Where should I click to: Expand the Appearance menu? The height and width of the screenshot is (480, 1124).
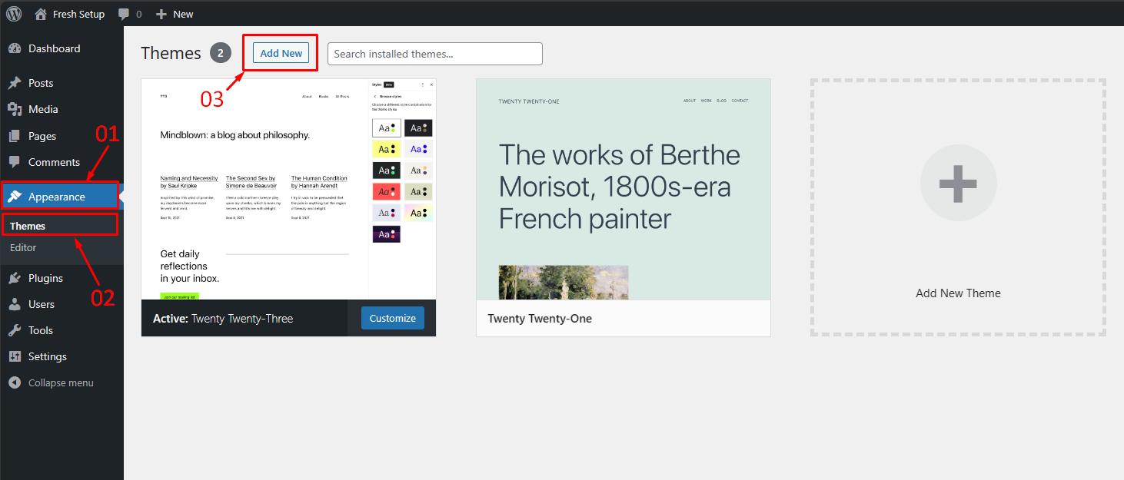pyautogui.click(x=56, y=197)
